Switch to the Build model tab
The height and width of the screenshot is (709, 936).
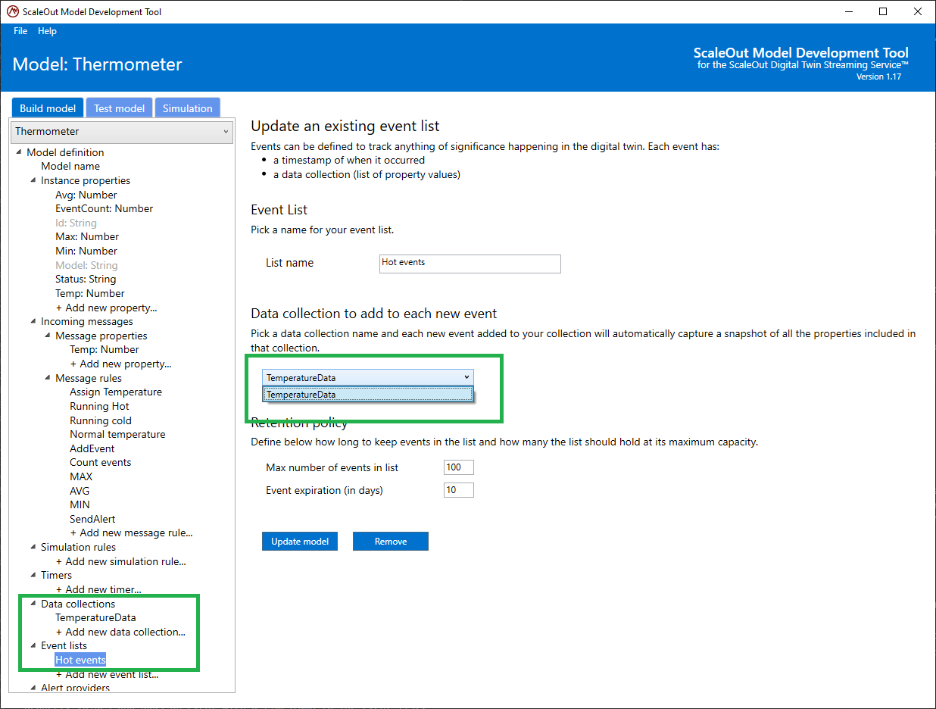tap(48, 108)
